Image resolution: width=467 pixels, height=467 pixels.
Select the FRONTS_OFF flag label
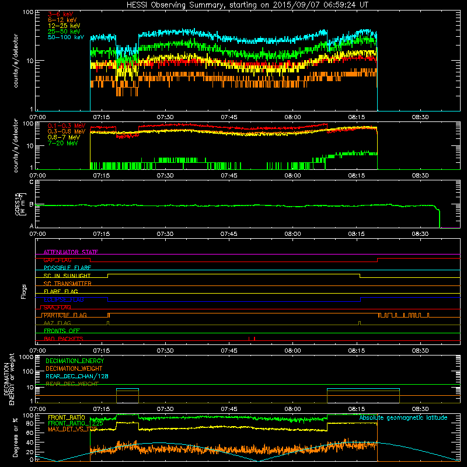62,331
